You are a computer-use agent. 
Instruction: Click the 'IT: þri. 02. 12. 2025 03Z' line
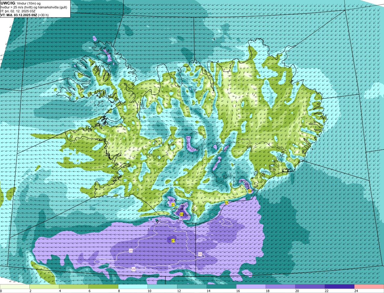tap(19, 11)
